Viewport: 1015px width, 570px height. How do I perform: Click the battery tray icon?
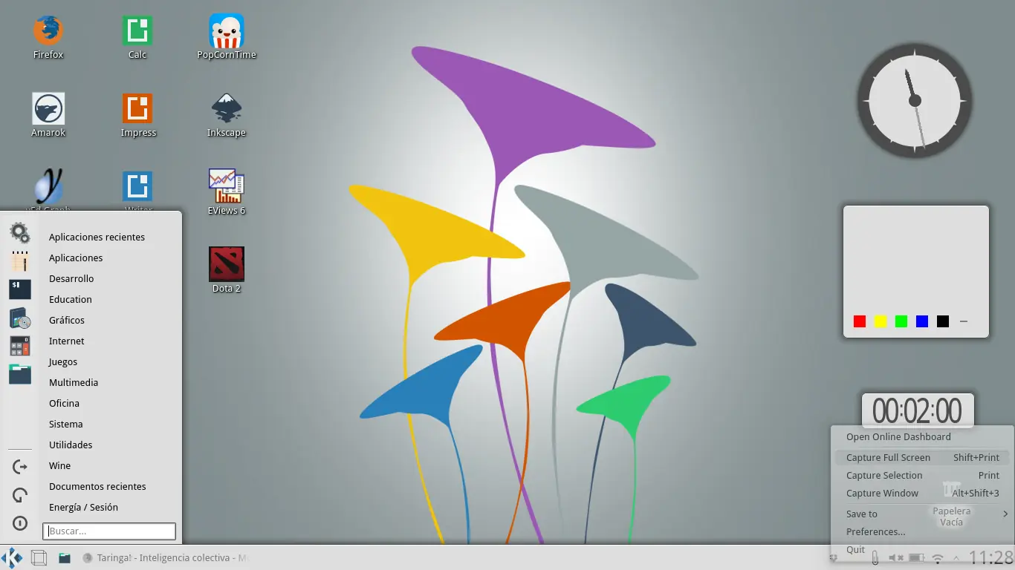(917, 557)
